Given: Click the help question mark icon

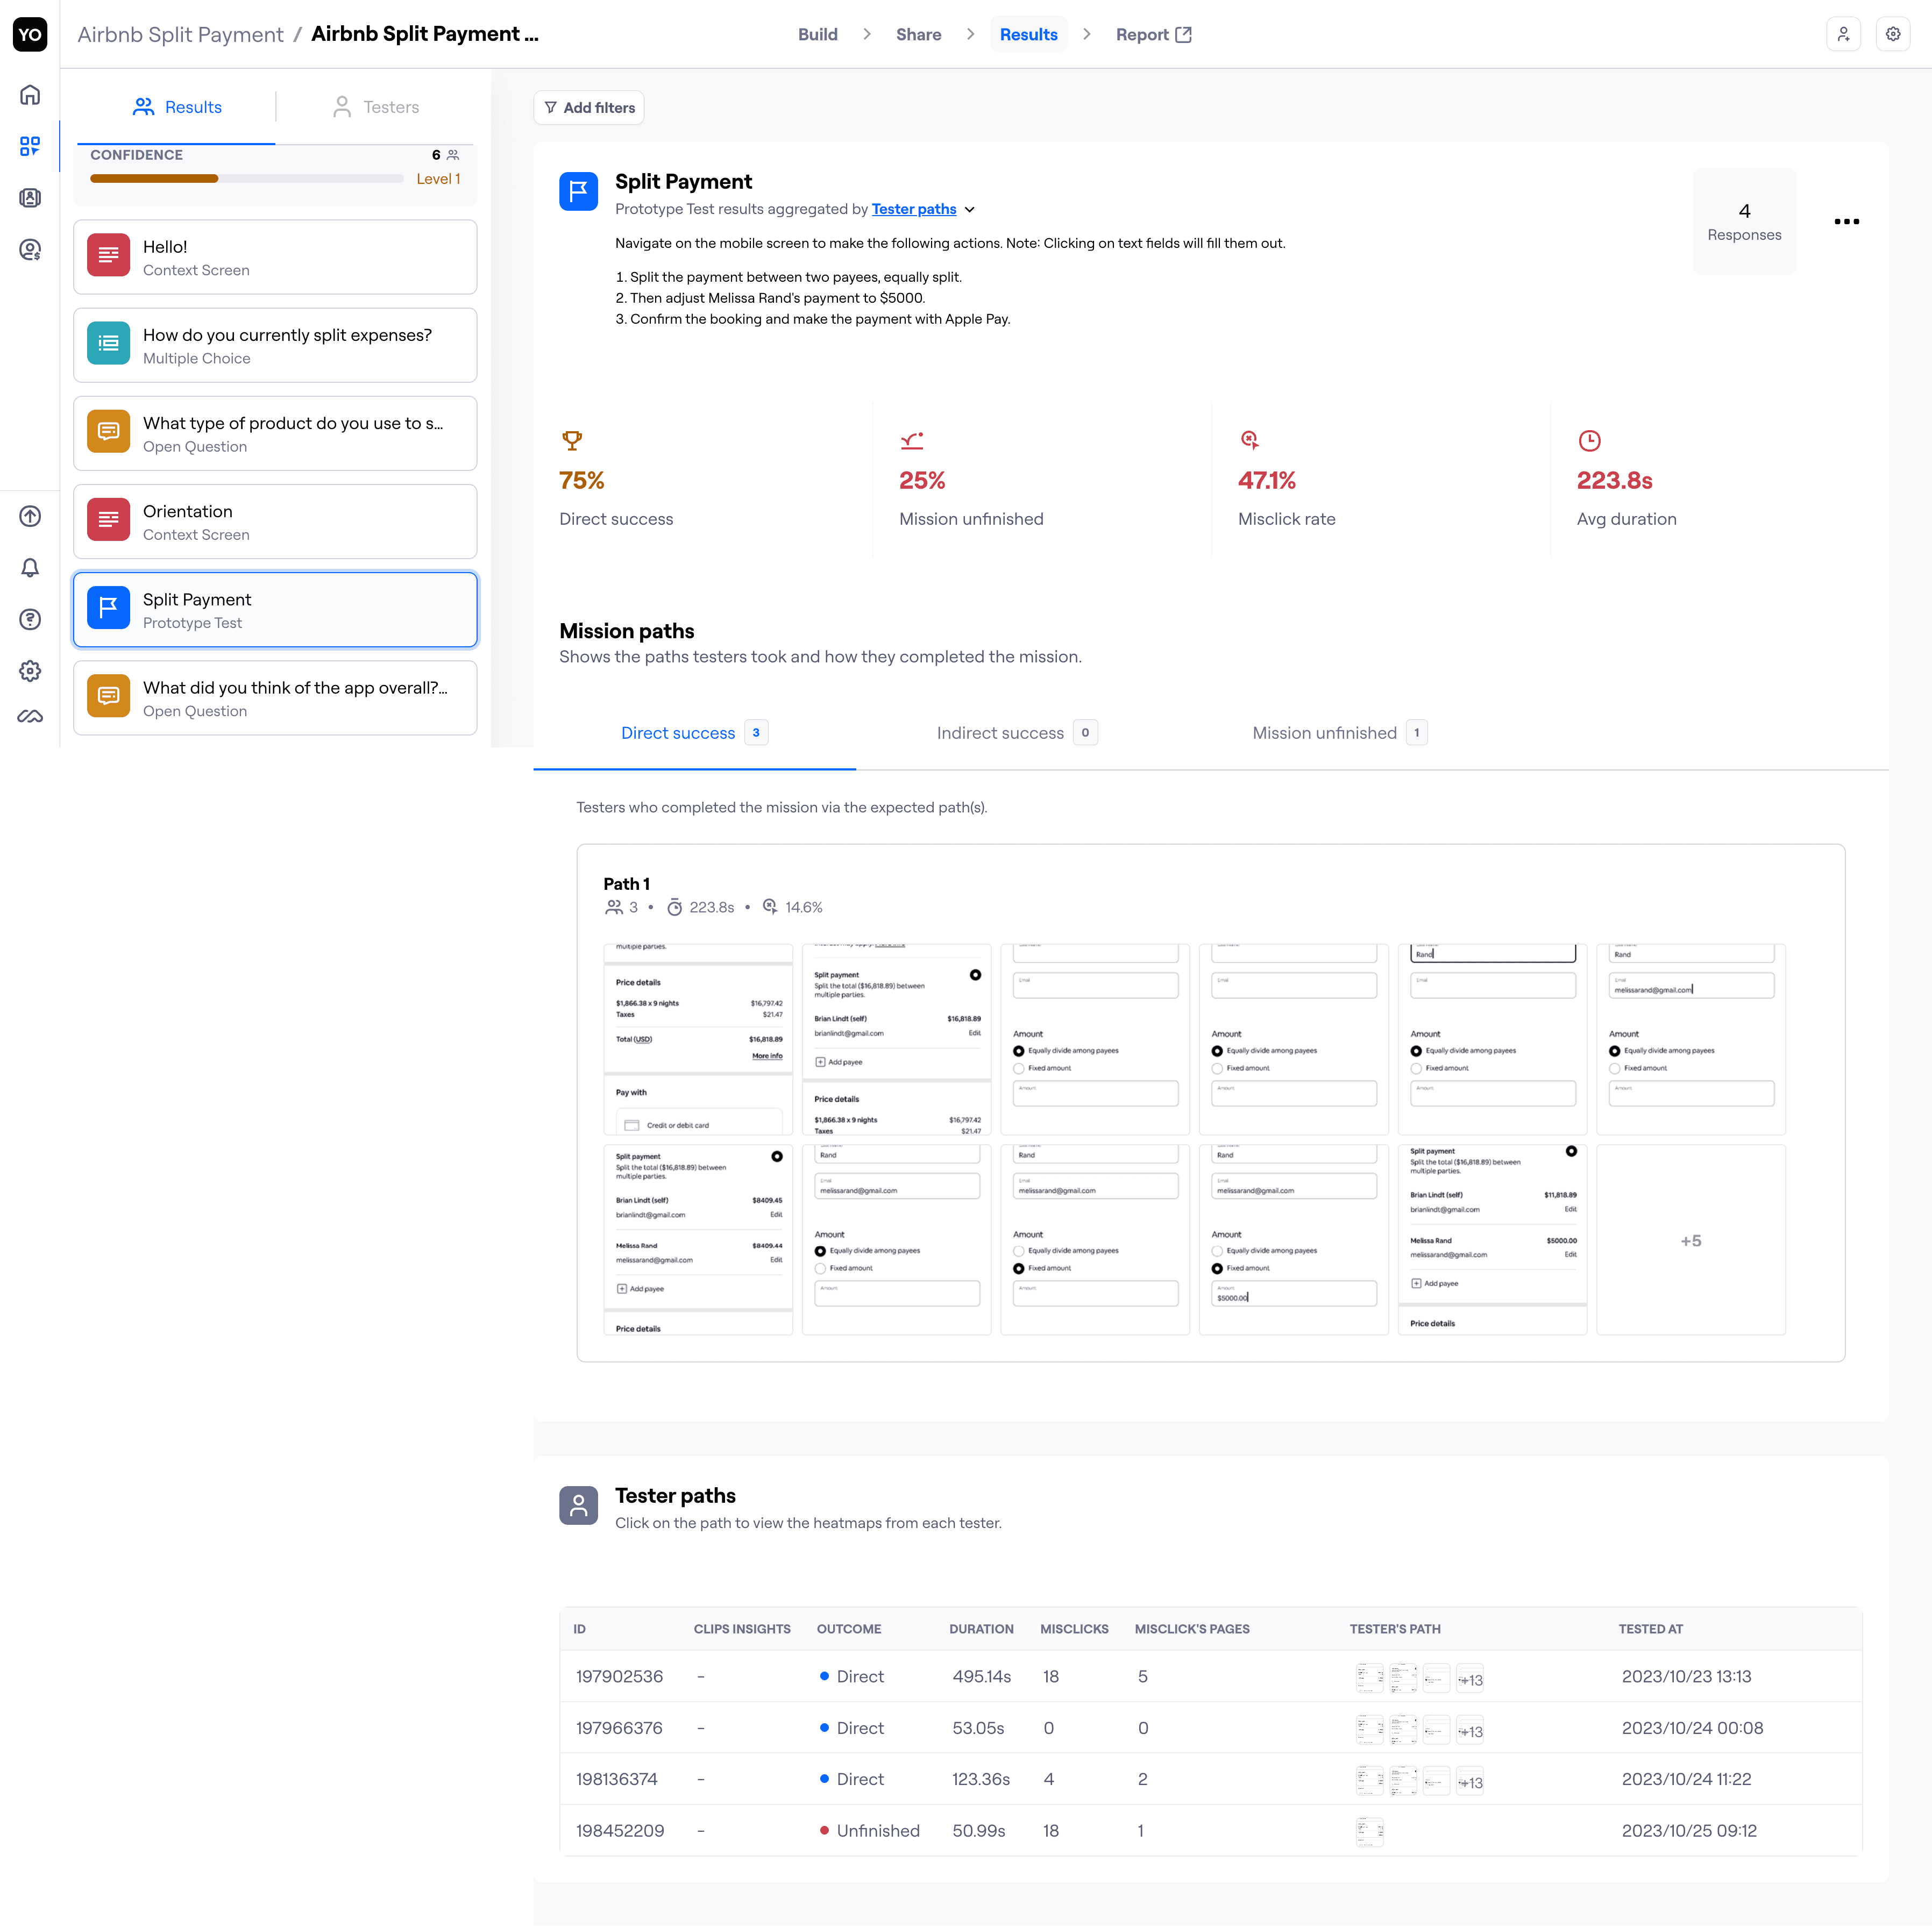Looking at the screenshot, I should tap(30, 620).
